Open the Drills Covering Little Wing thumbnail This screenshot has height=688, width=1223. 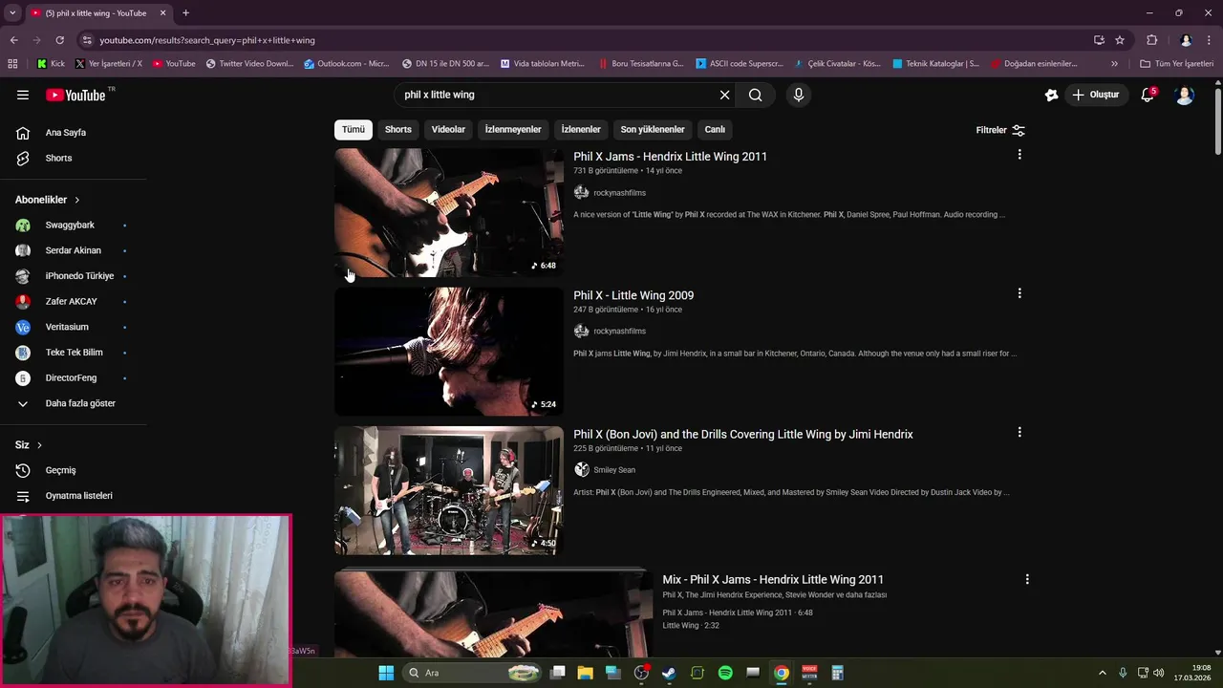(x=449, y=490)
